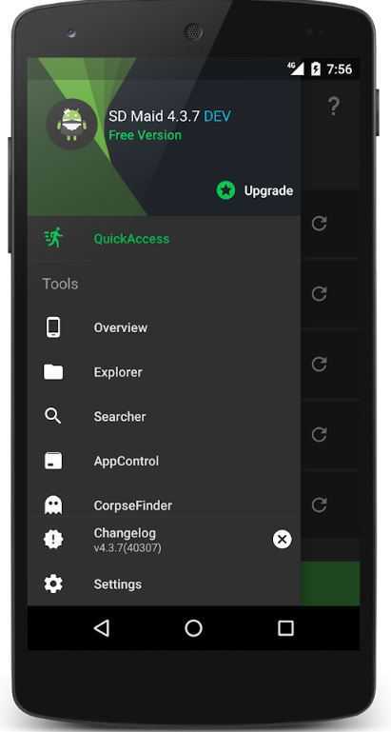Tap the Android recent apps square button
391x732 pixels.
[x=285, y=628]
